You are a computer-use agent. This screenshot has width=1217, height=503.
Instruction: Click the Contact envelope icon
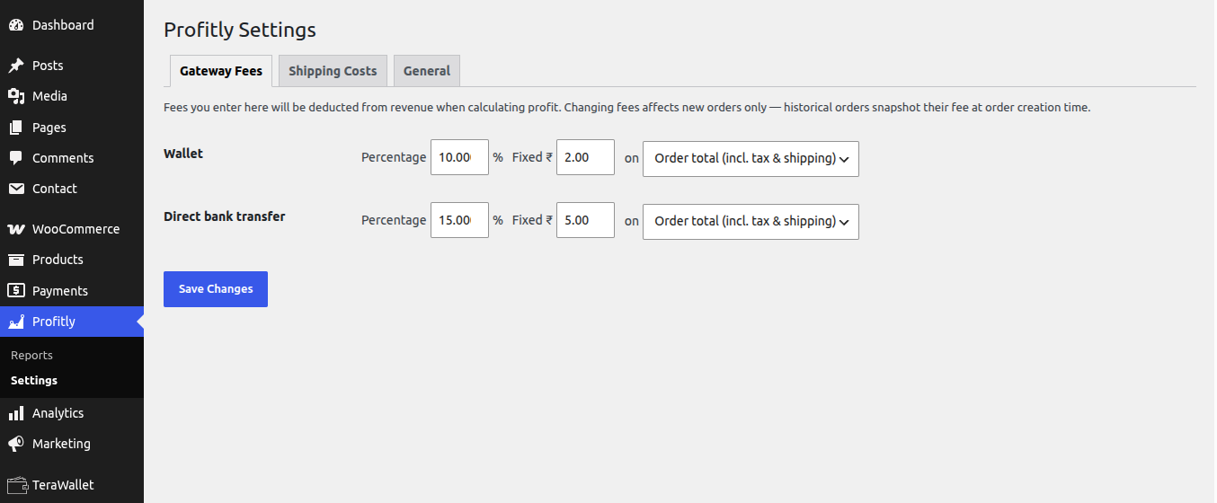[16, 189]
